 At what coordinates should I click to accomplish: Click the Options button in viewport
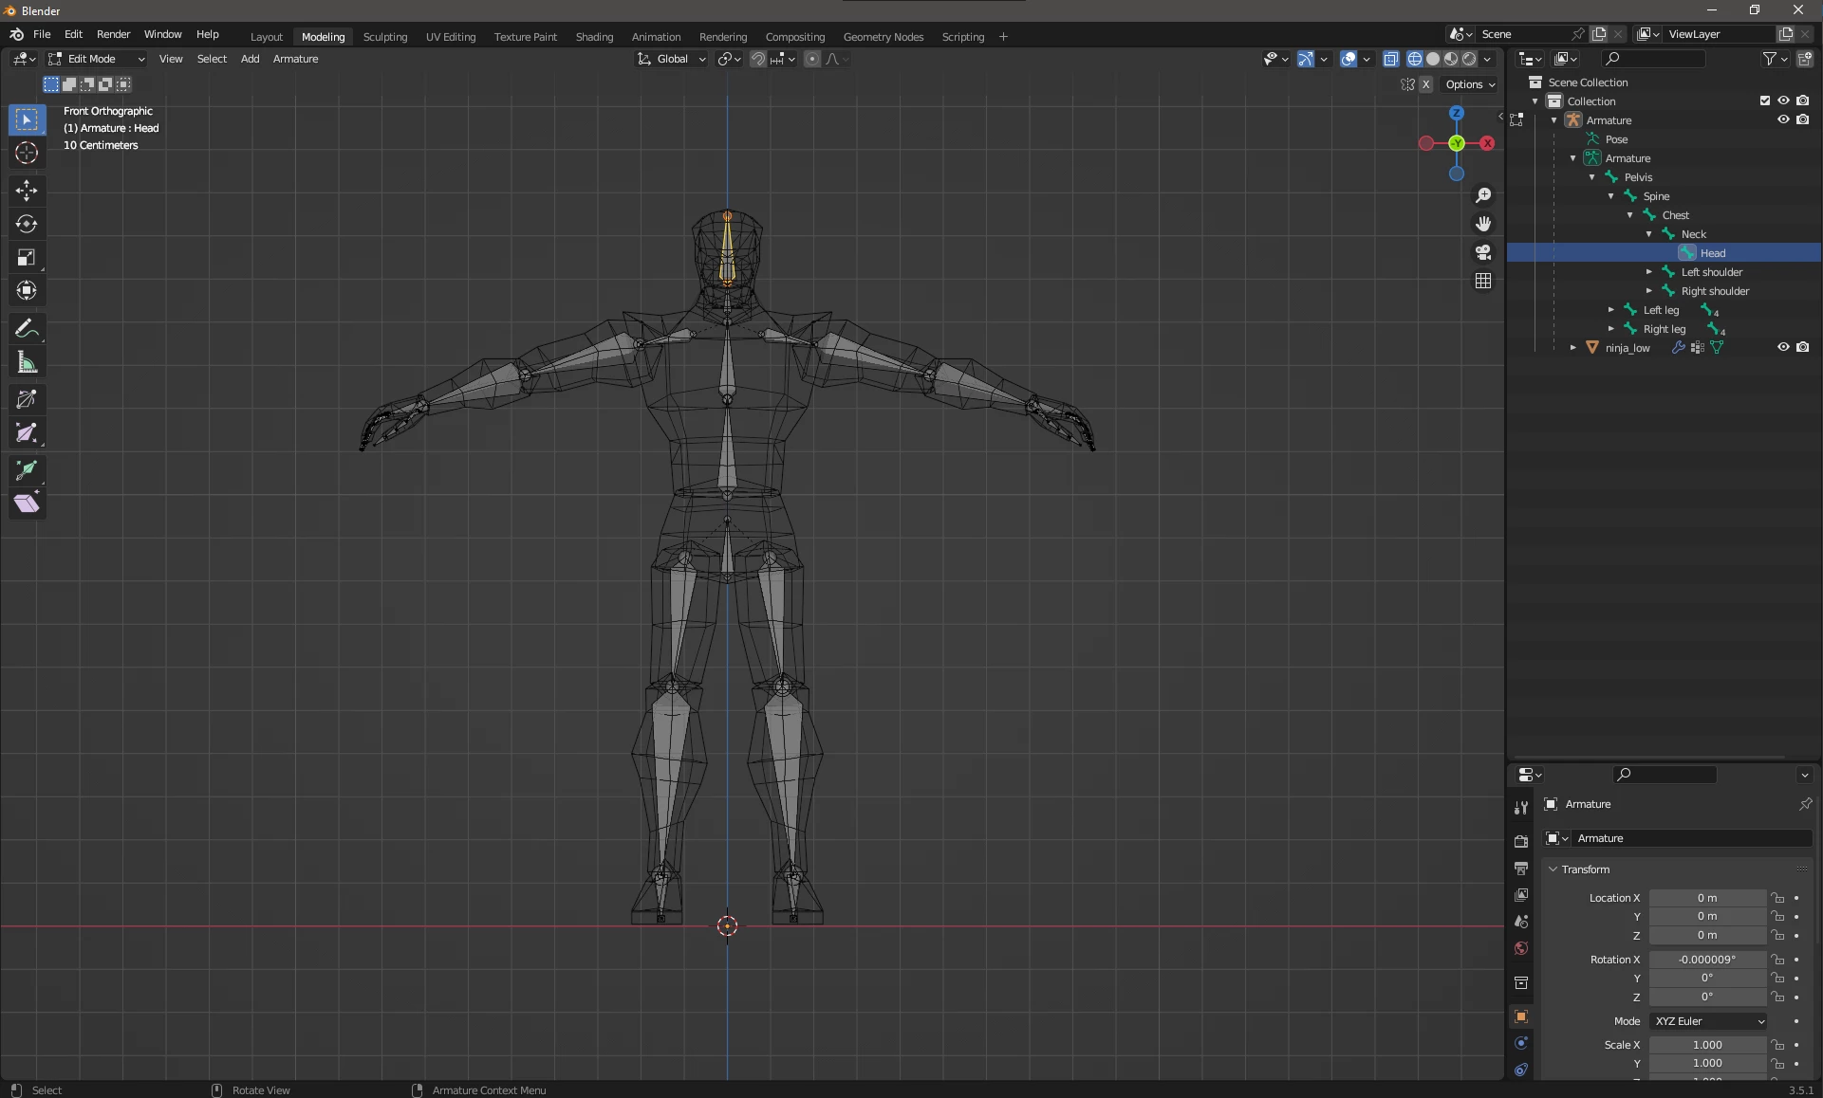tap(1469, 84)
